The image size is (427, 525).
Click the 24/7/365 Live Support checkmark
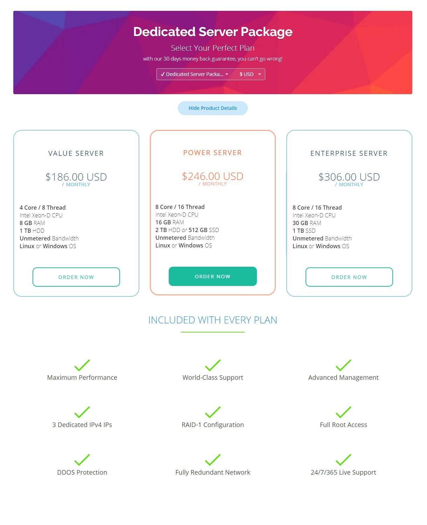[x=343, y=460]
